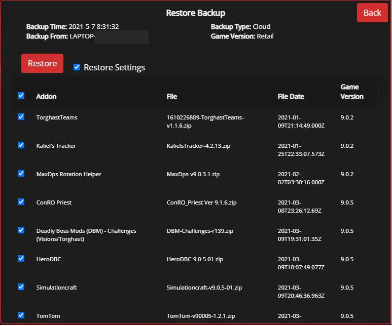Click file DBM-Challenges-r139.zip
This screenshot has width=392, height=326.
coord(200,231)
